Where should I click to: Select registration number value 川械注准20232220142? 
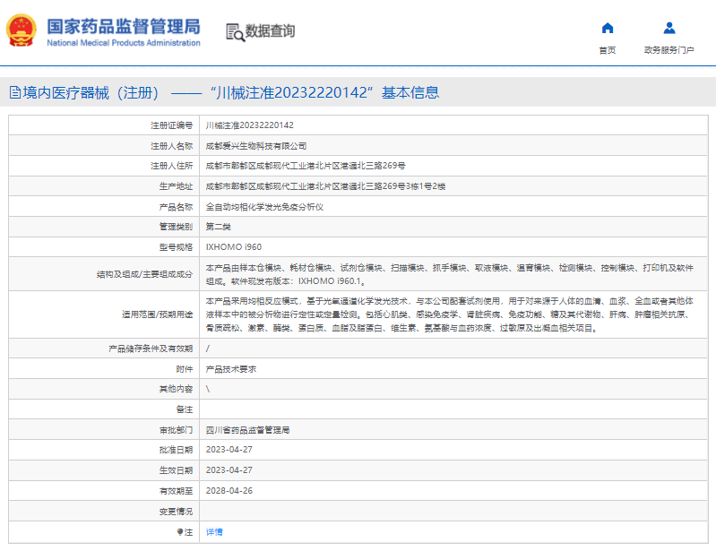[x=249, y=125]
